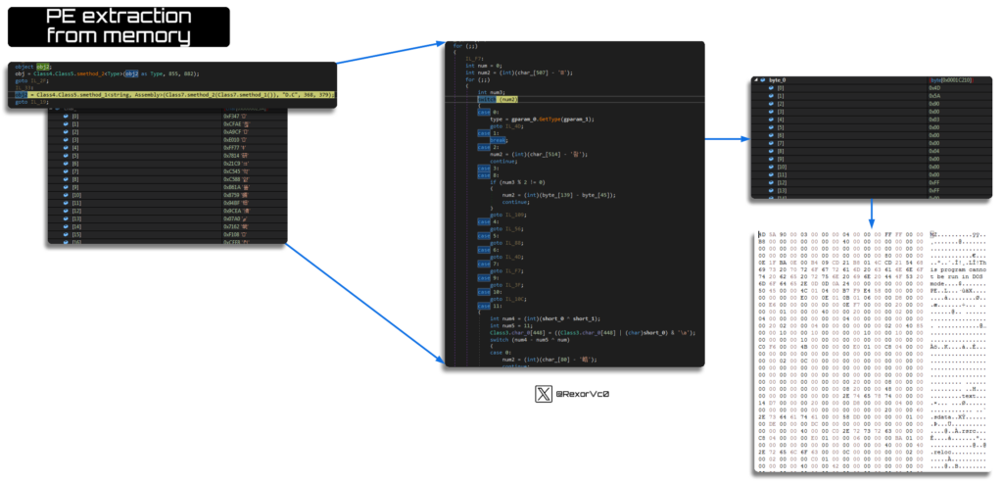
Task: Click icon of byte element [12] valued 0xFF
Action: [769, 182]
